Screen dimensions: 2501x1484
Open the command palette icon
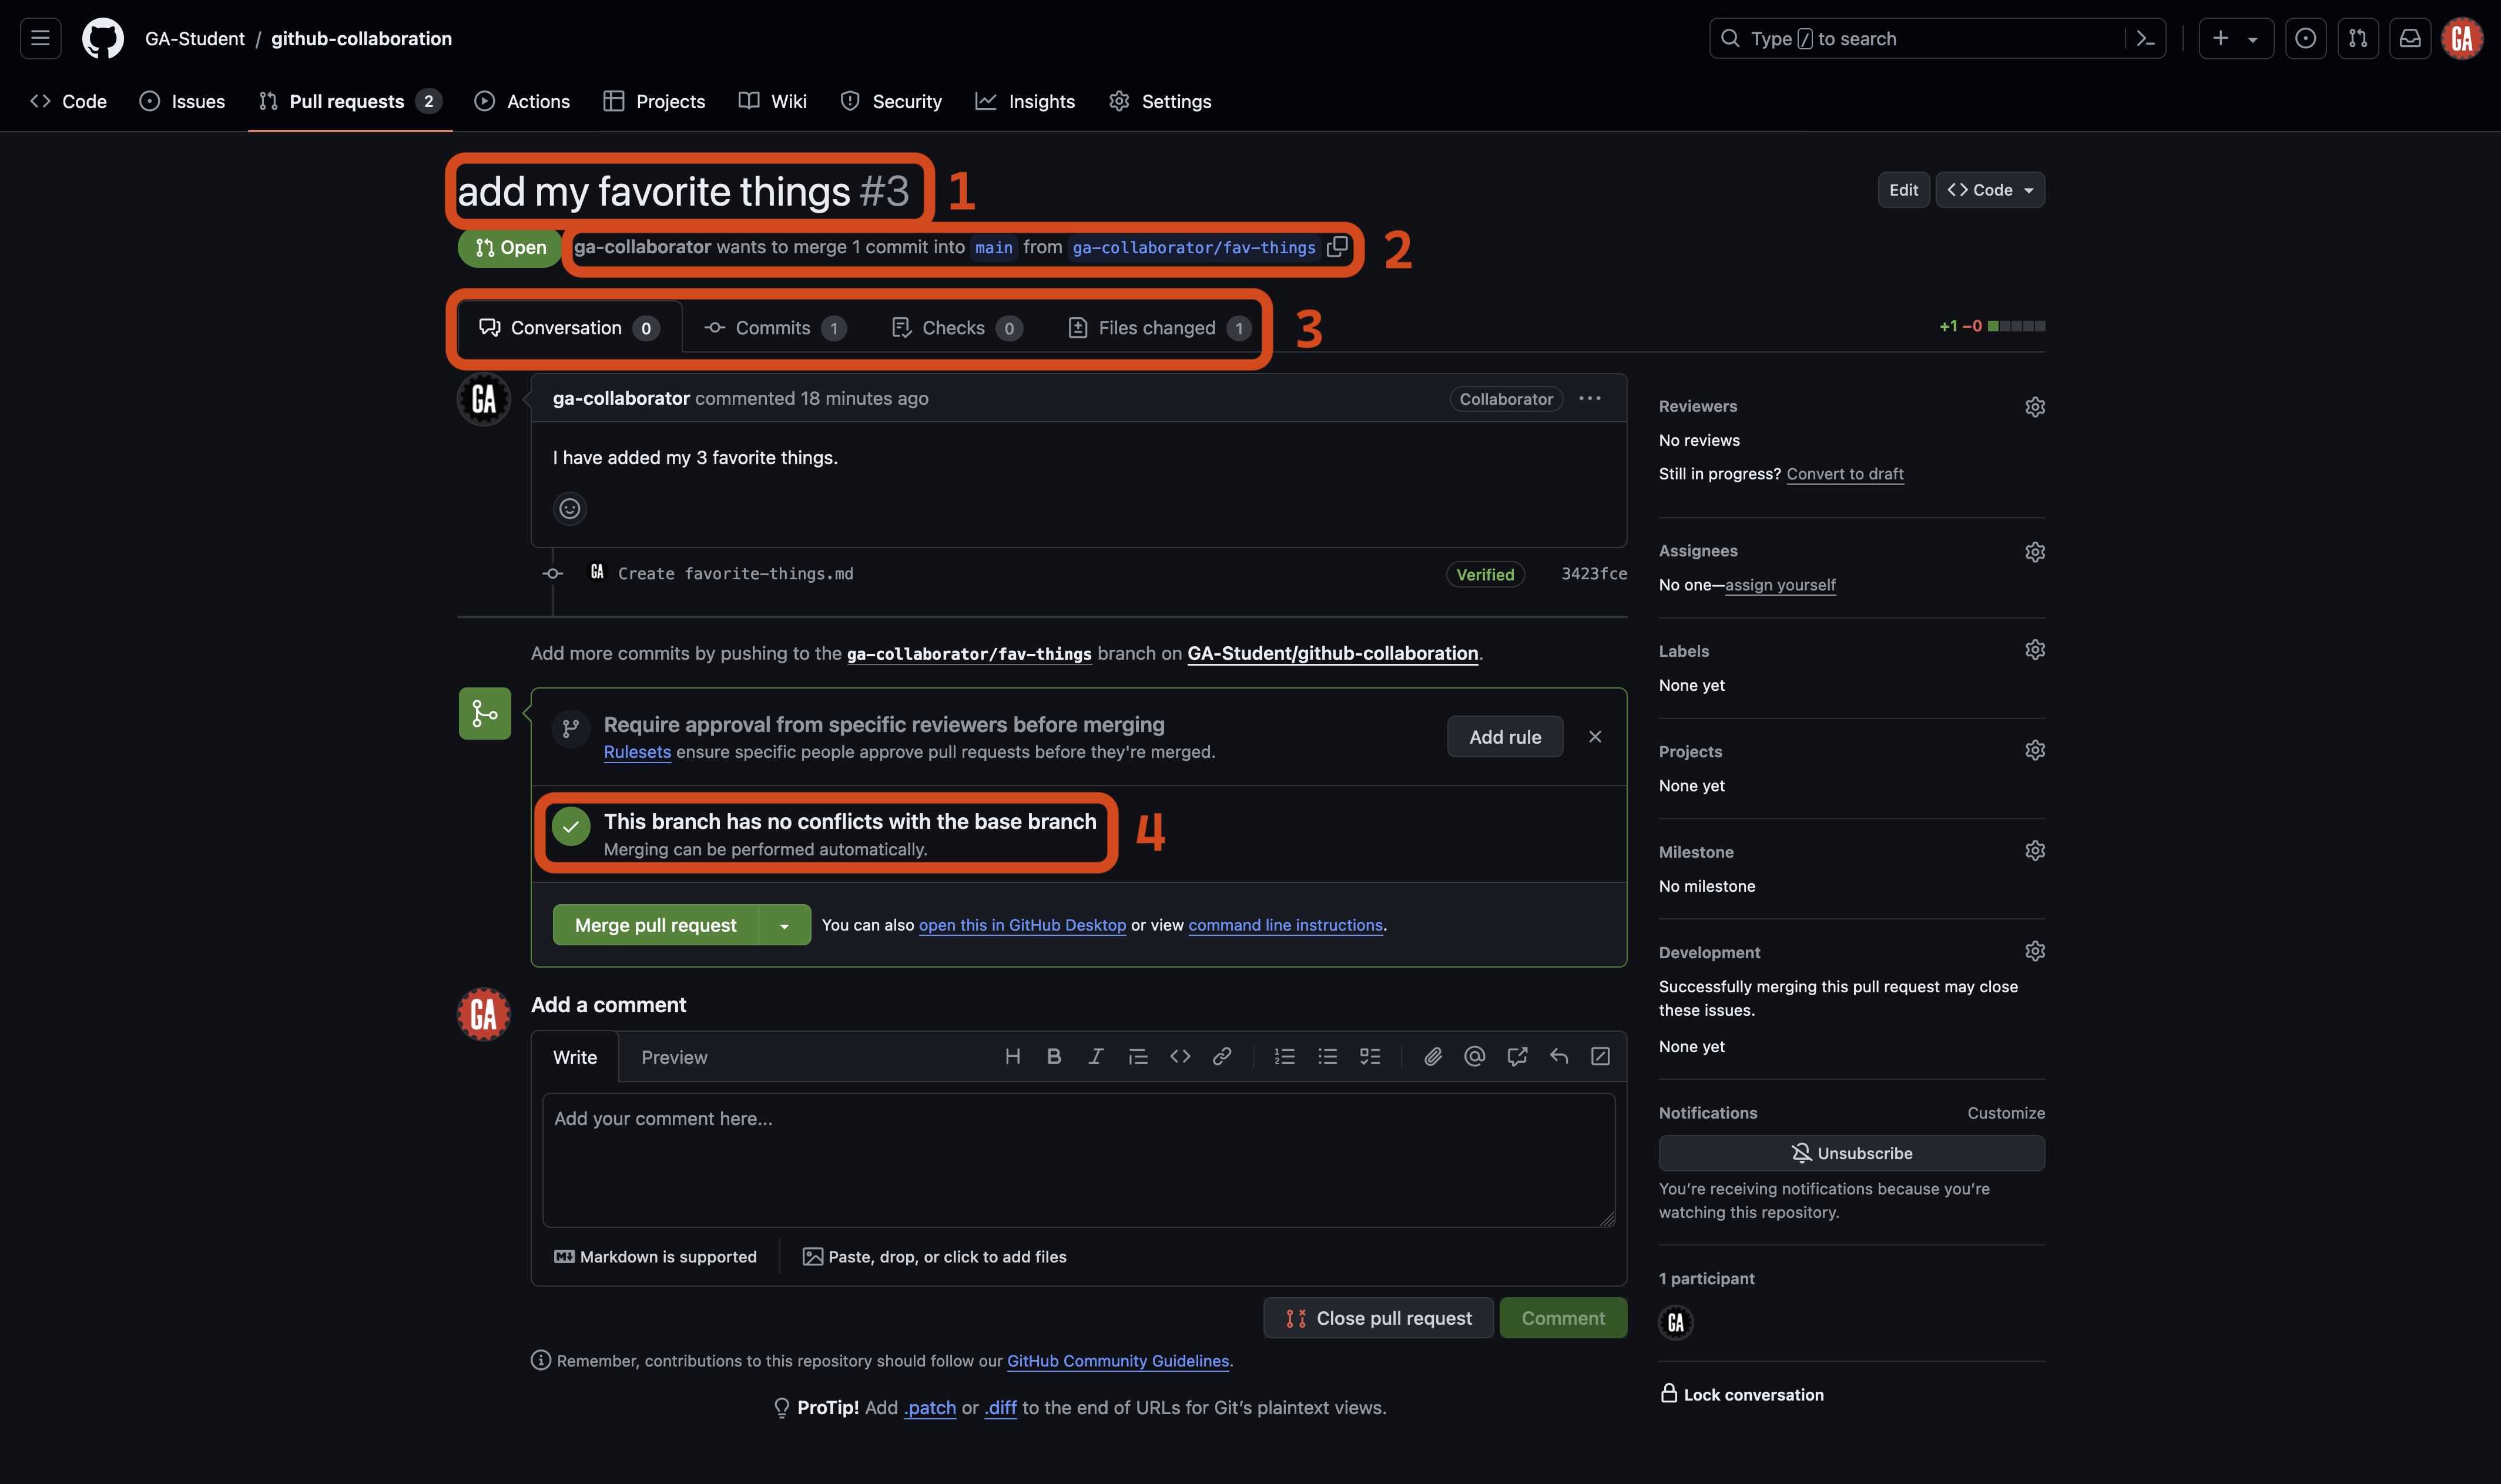[x=2145, y=38]
